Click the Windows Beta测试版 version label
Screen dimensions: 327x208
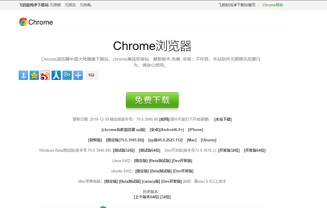(x=75, y=150)
